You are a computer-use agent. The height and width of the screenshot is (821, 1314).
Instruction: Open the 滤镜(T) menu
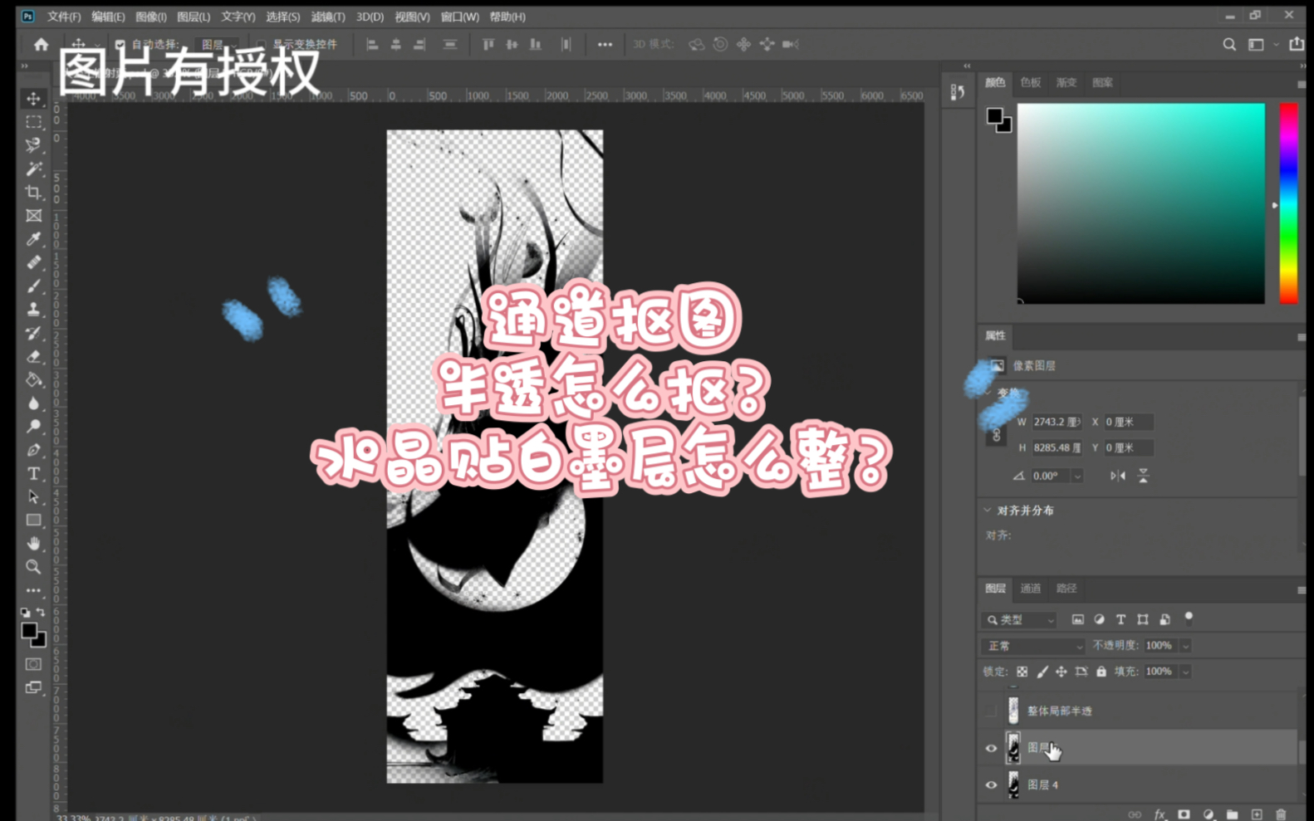pos(328,17)
